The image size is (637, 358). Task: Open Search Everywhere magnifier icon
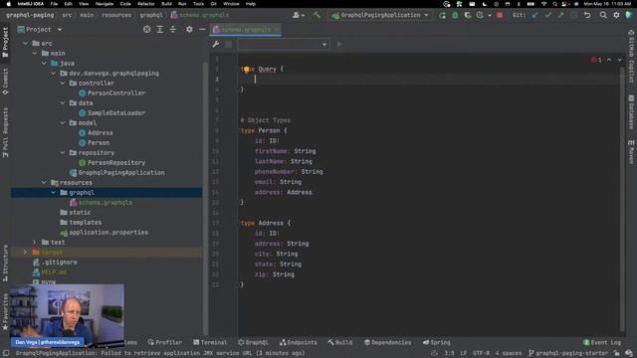click(603, 15)
